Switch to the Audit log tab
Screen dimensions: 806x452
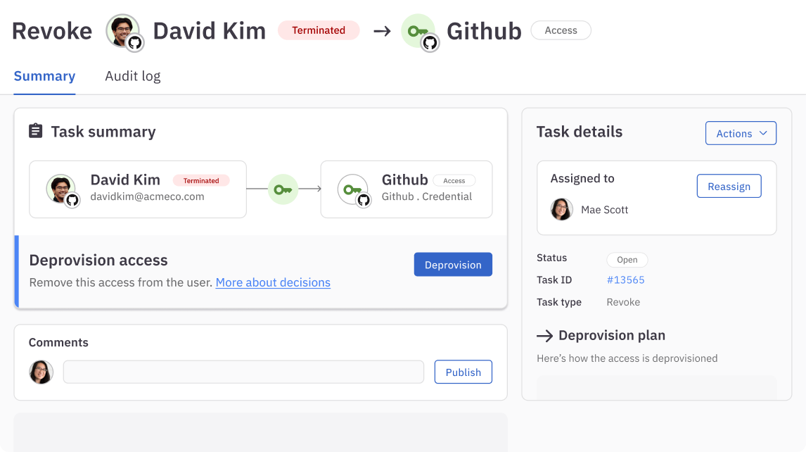133,76
